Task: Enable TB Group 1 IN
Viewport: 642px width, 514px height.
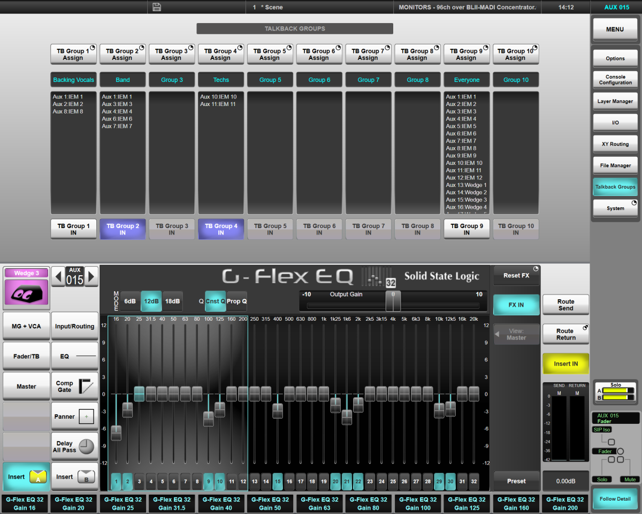Action: click(x=73, y=229)
